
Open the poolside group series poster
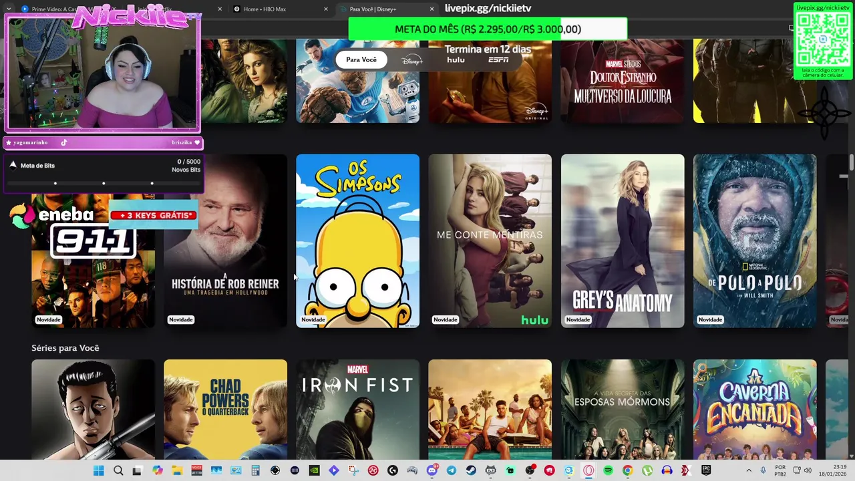490,410
